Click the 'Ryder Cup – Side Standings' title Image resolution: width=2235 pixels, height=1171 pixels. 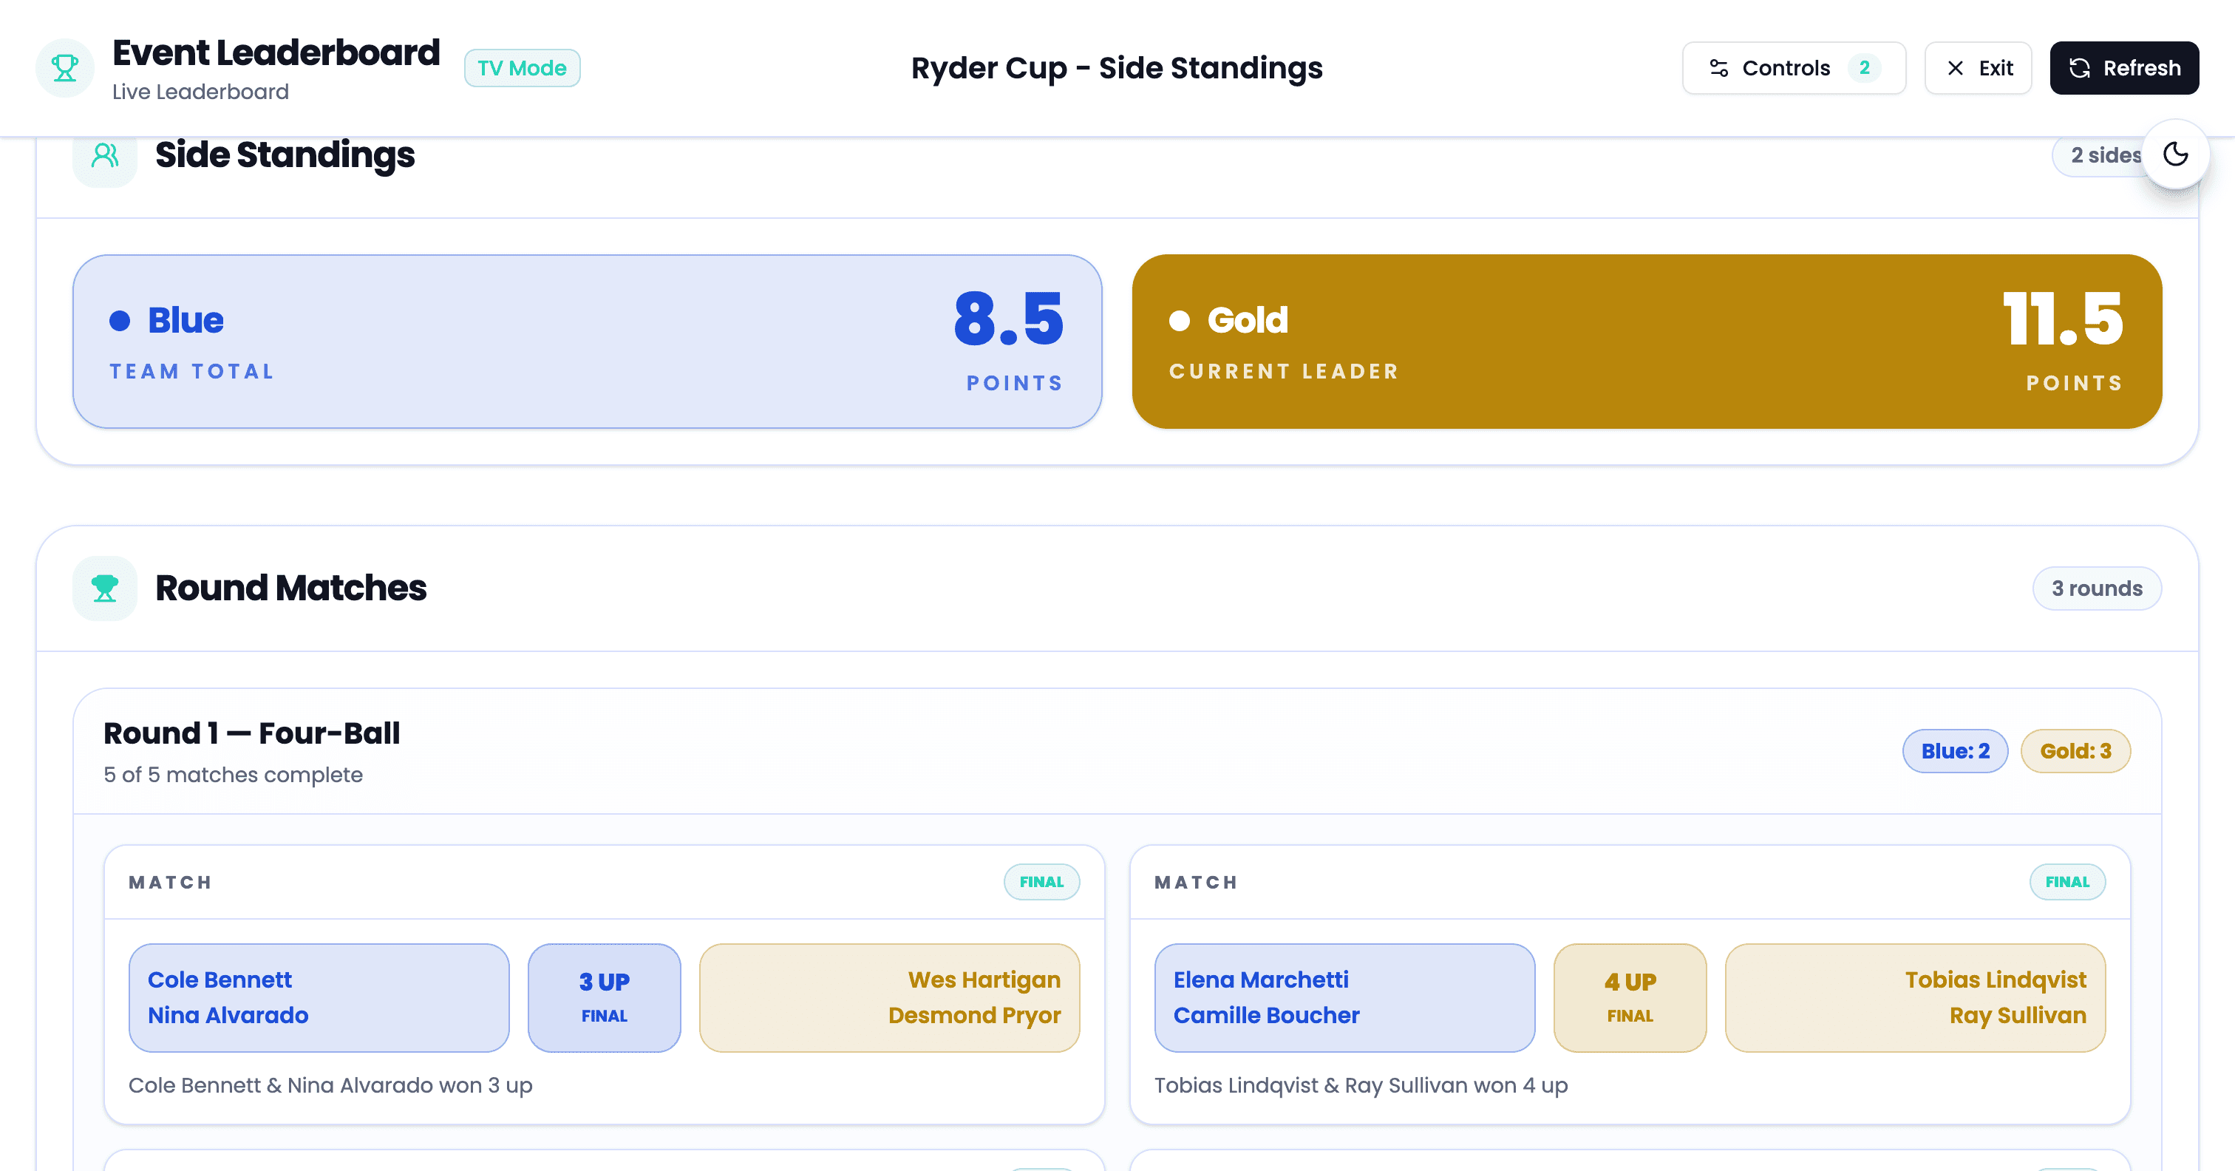[1117, 68]
